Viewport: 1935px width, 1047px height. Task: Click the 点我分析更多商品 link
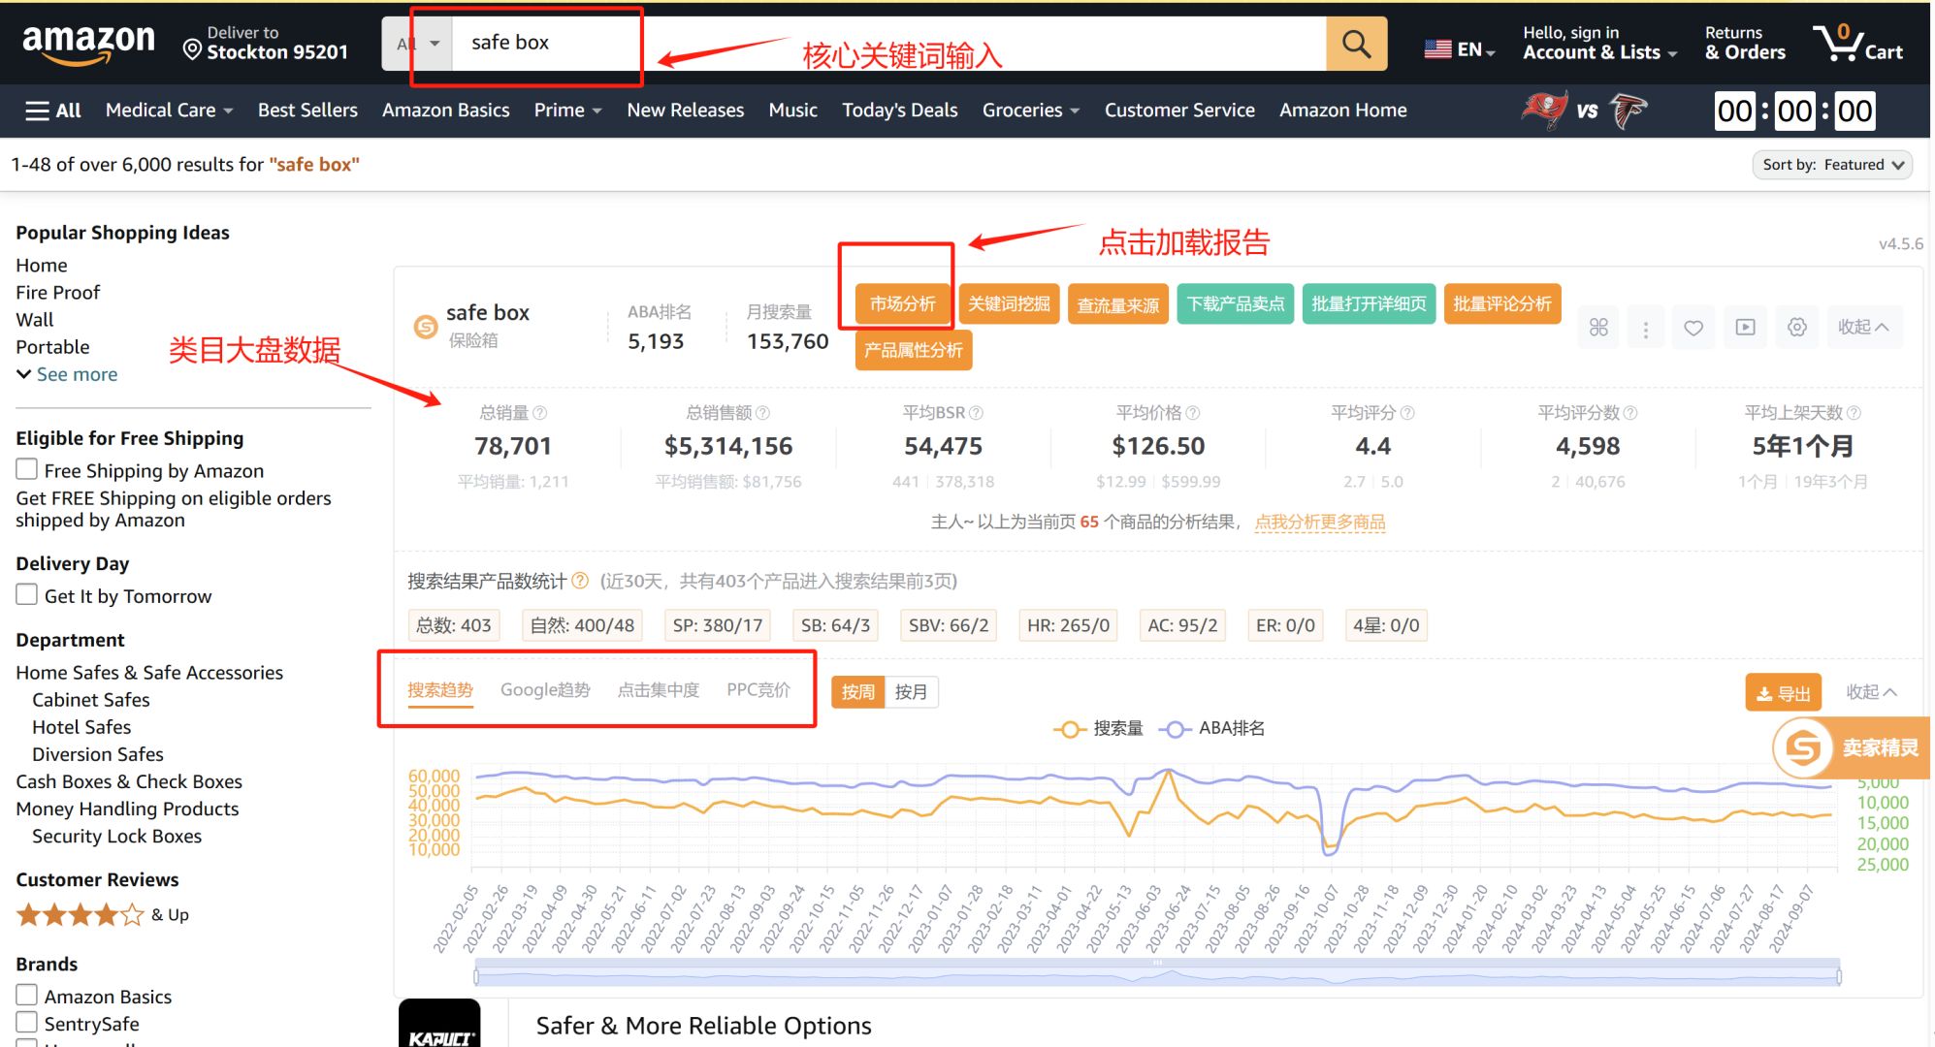coord(1320,523)
